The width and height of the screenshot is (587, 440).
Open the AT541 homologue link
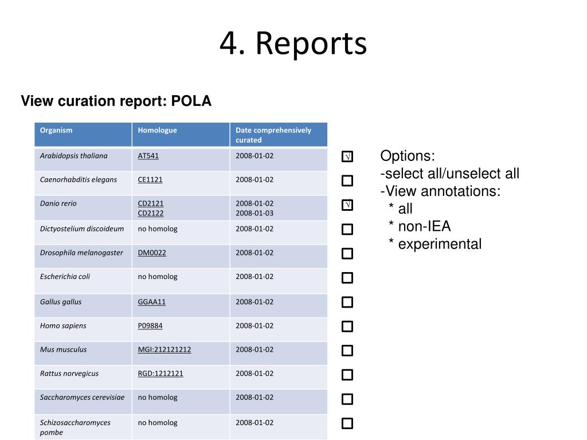148,156
